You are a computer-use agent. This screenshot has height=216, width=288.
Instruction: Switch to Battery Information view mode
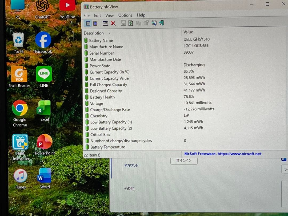click(x=88, y=23)
